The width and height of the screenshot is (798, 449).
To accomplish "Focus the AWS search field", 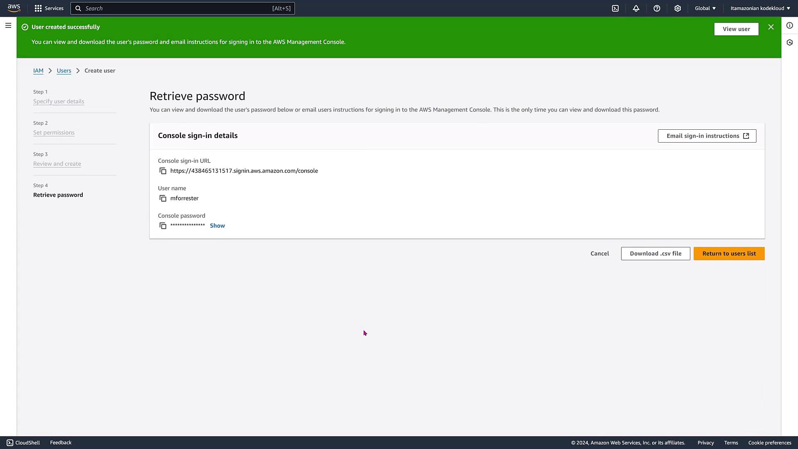I will 179,8.
